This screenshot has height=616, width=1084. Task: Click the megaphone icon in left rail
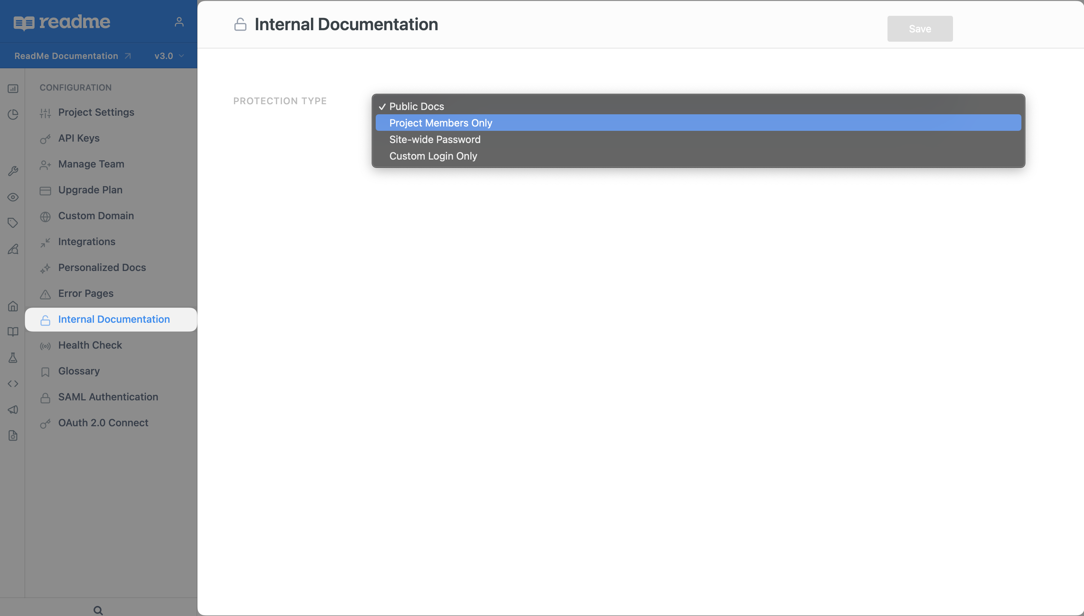[x=13, y=410]
